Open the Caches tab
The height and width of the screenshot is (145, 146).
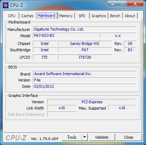(x=27, y=16)
